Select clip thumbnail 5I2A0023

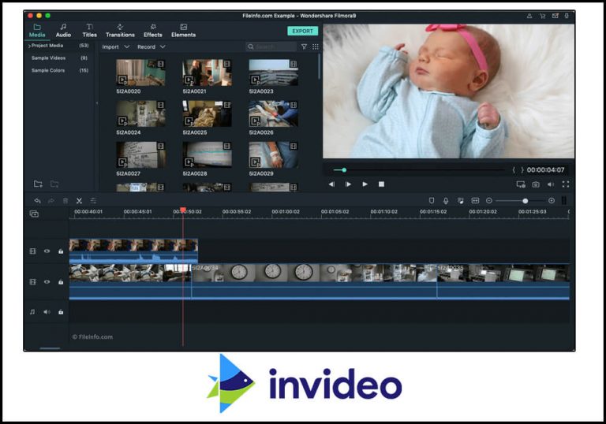[x=274, y=73]
